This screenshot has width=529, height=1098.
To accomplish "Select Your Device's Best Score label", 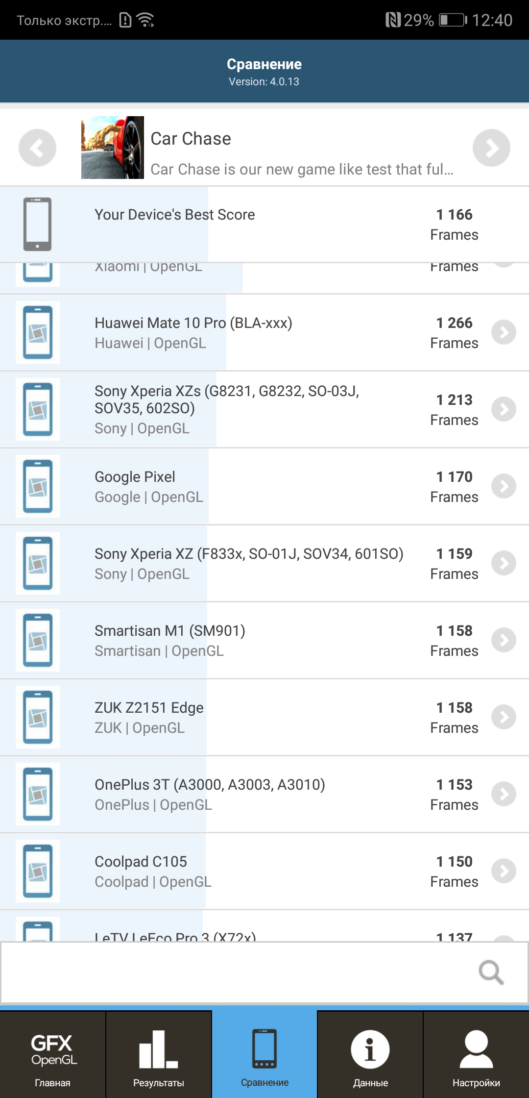I will [175, 215].
